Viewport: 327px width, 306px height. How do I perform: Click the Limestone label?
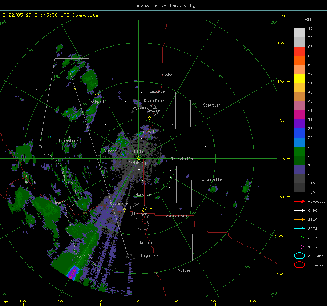click(x=69, y=140)
